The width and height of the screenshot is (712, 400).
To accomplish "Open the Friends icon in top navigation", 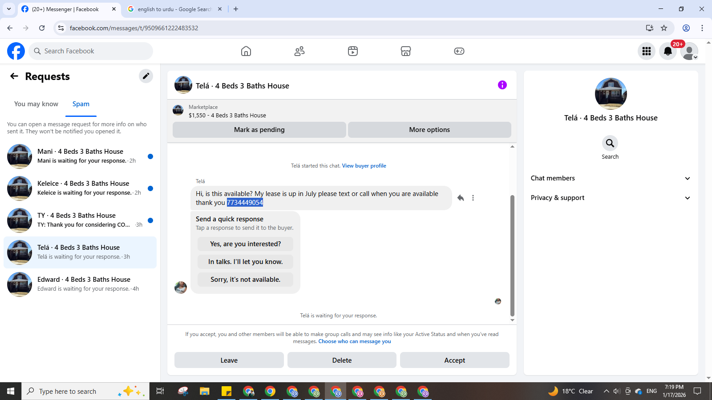I will [299, 51].
